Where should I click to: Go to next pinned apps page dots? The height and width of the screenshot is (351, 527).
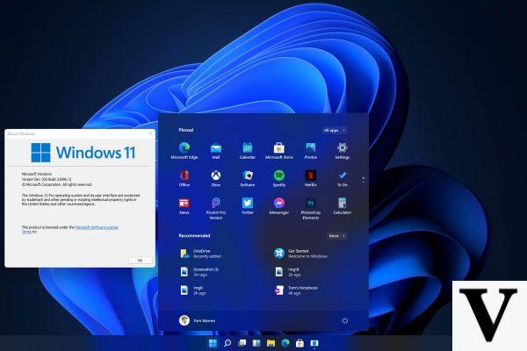[364, 180]
